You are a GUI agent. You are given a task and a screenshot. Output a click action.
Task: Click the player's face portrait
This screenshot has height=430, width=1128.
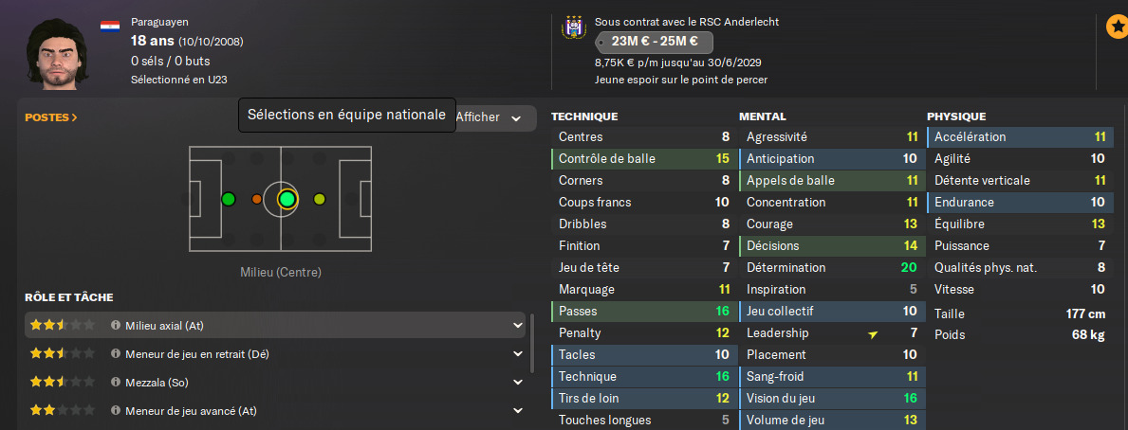click(x=58, y=52)
